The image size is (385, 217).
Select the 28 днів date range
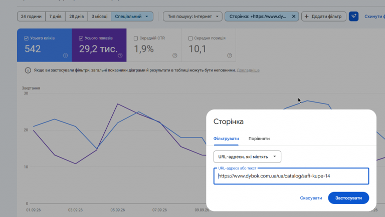pyautogui.click(x=76, y=16)
